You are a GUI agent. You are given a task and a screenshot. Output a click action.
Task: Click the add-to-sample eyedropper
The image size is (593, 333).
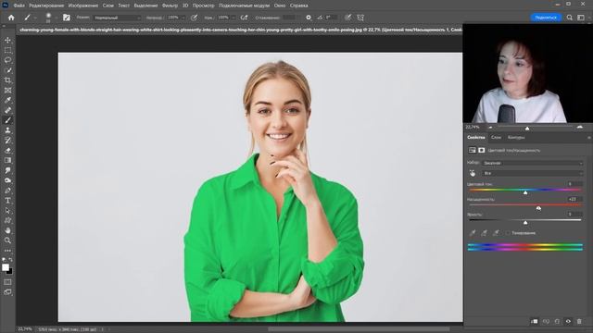coord(484,233)
